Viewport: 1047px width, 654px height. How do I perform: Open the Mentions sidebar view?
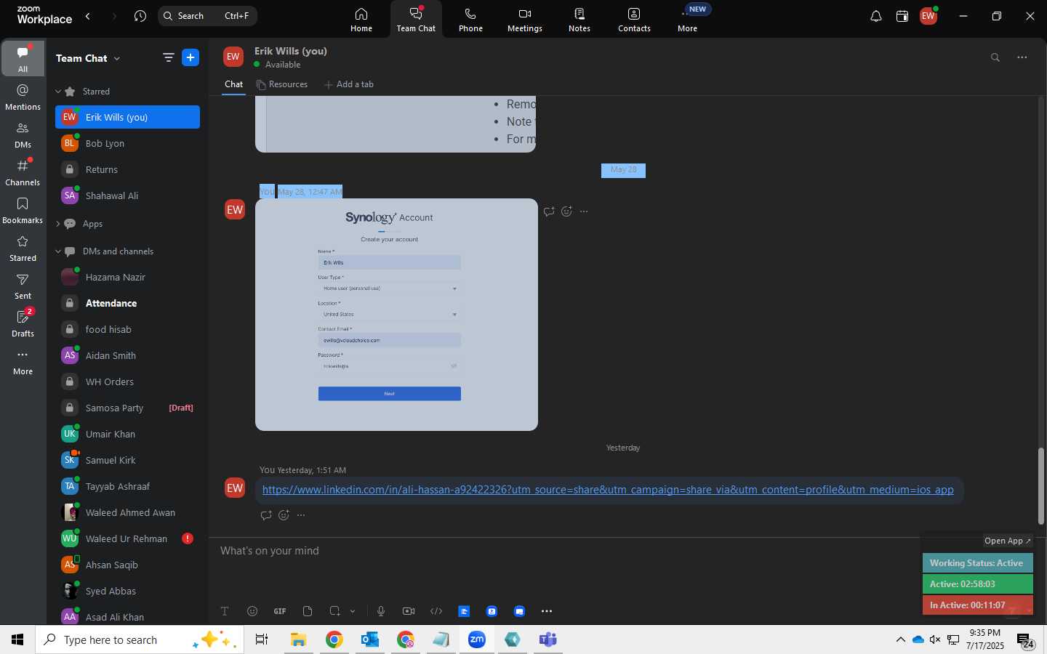[23, 97]
